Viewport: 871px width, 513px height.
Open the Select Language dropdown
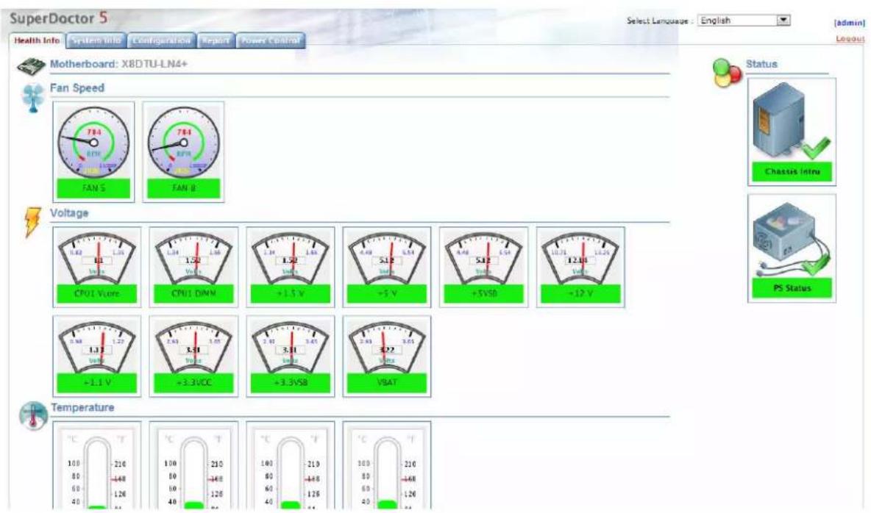coord(744,21)
